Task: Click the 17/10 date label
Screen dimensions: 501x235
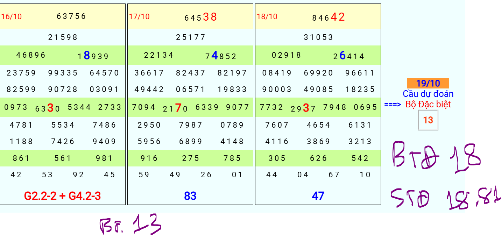Action: pos(139,16)
